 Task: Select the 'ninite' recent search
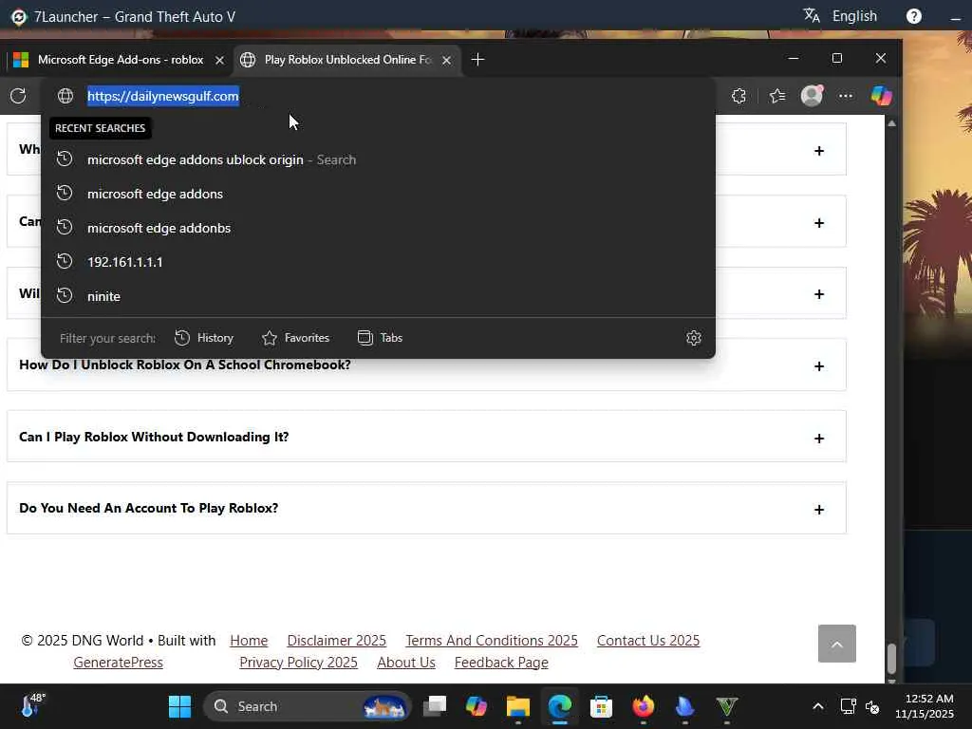[x=378, y=296]
